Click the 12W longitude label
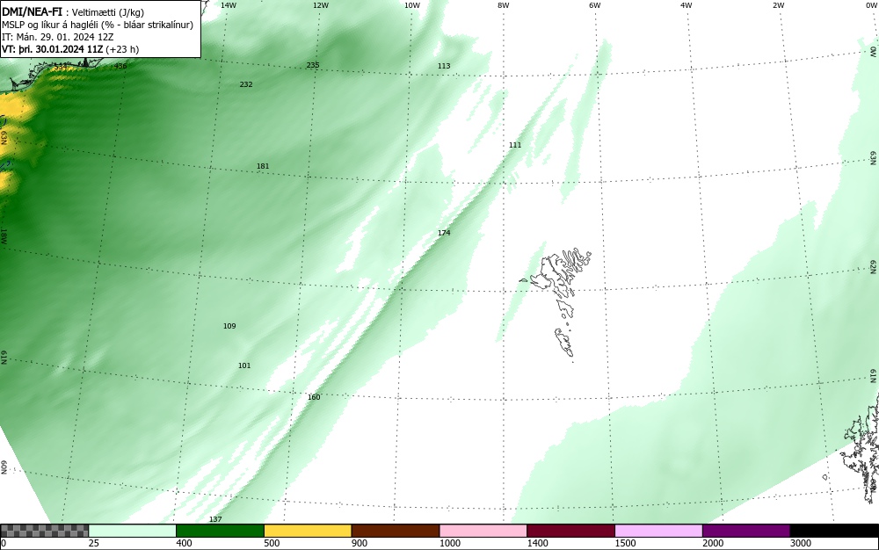 321,5
